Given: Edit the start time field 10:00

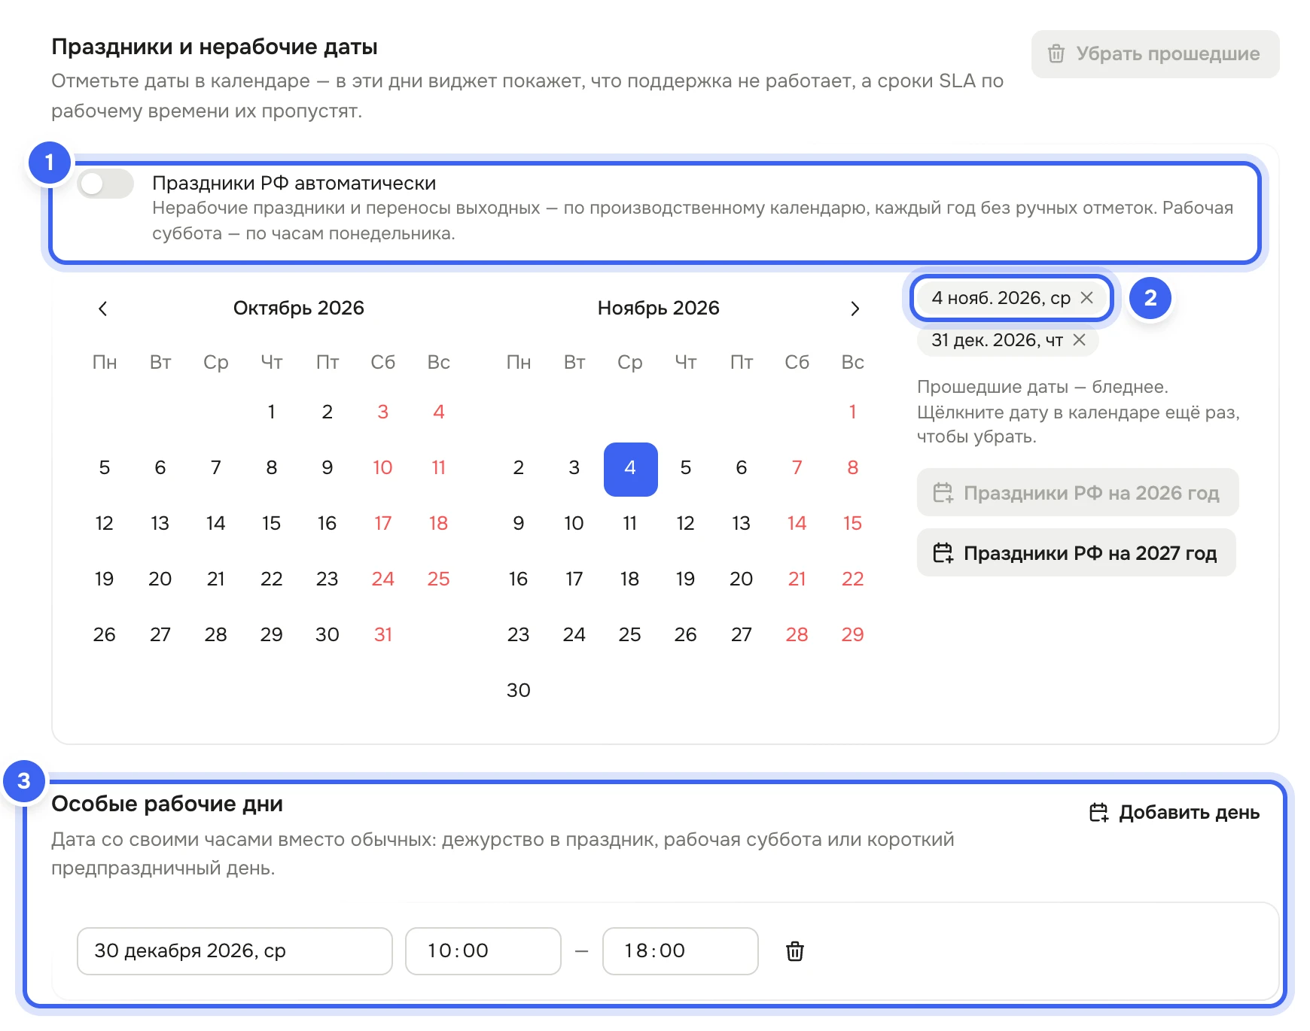Looking at the screenshot, I should point(483,951).
